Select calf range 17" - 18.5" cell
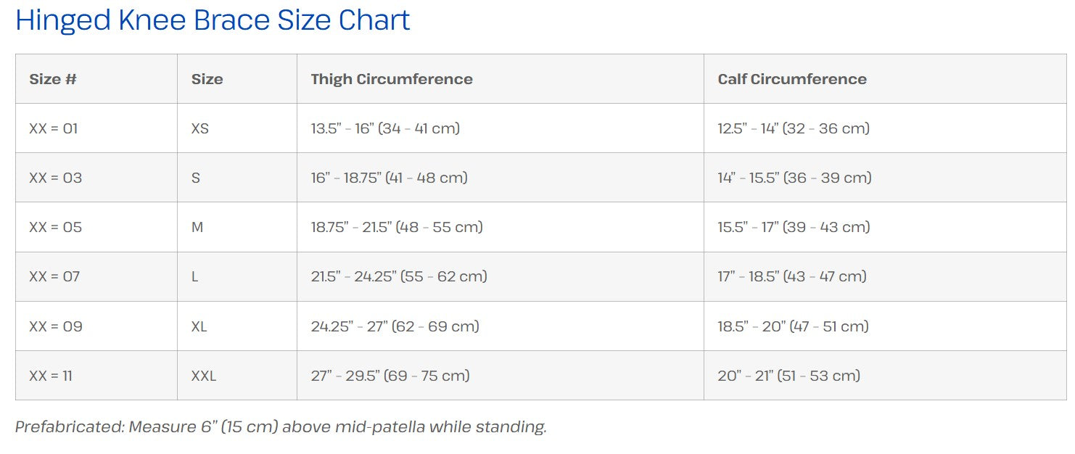 tap(792, 276)
